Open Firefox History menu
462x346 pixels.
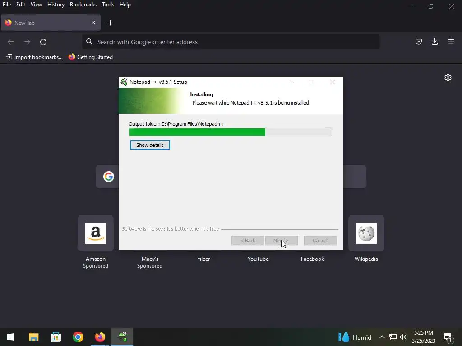click(55, 5)
